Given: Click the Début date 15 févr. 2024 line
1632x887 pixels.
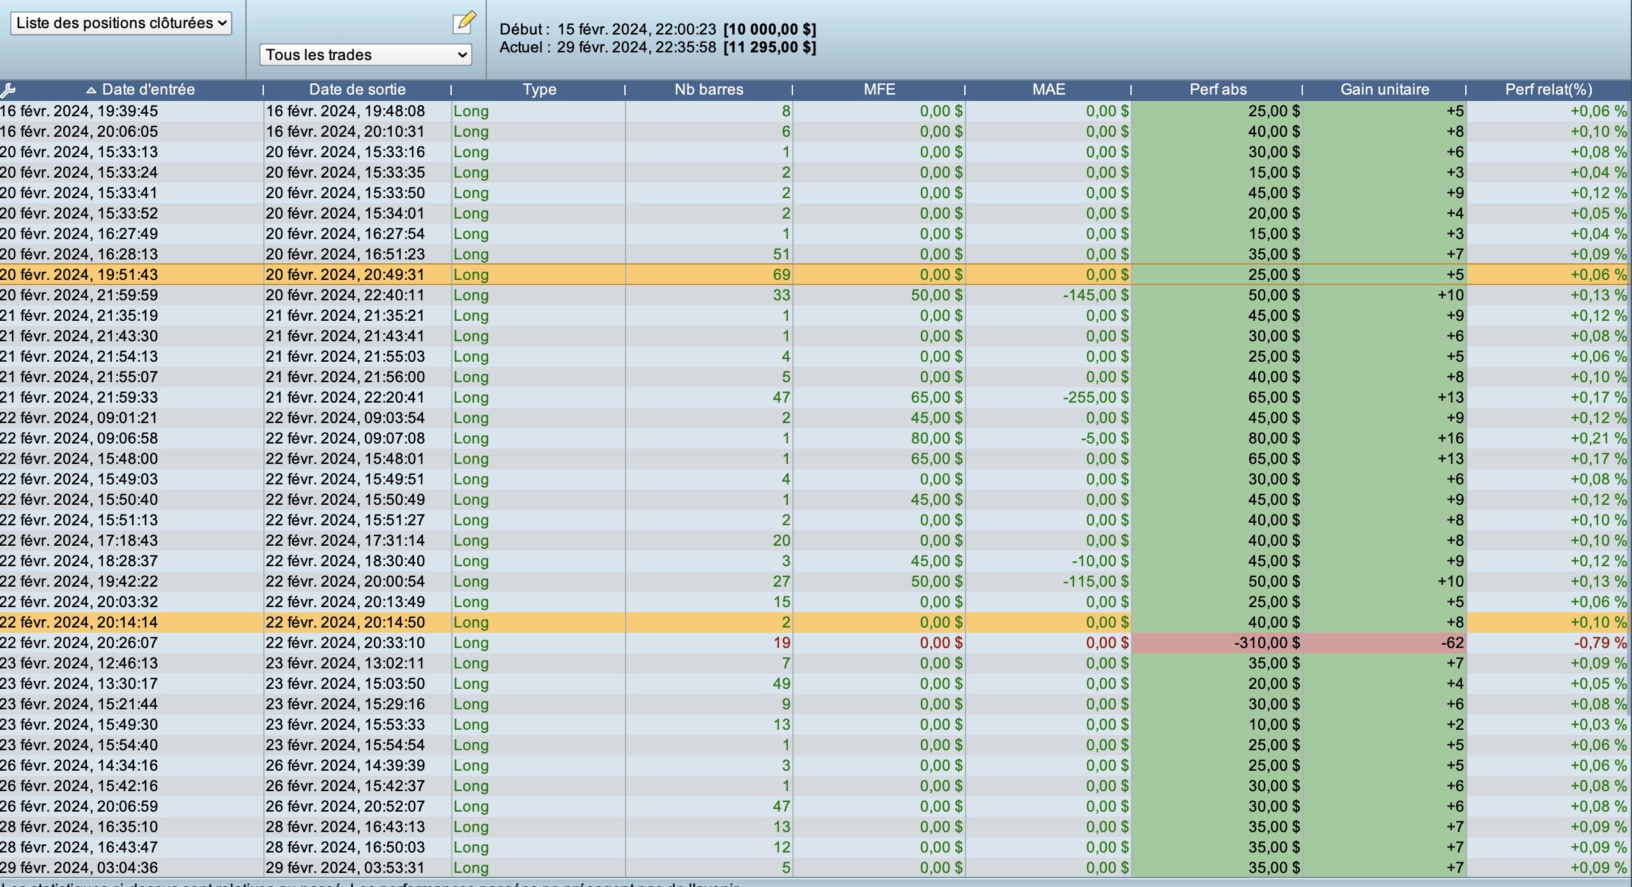Looking at the screenshot, I should 658,29.
